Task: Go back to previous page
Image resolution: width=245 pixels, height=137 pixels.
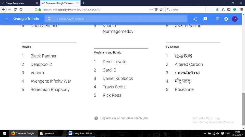Action: (x=4, y=9)
